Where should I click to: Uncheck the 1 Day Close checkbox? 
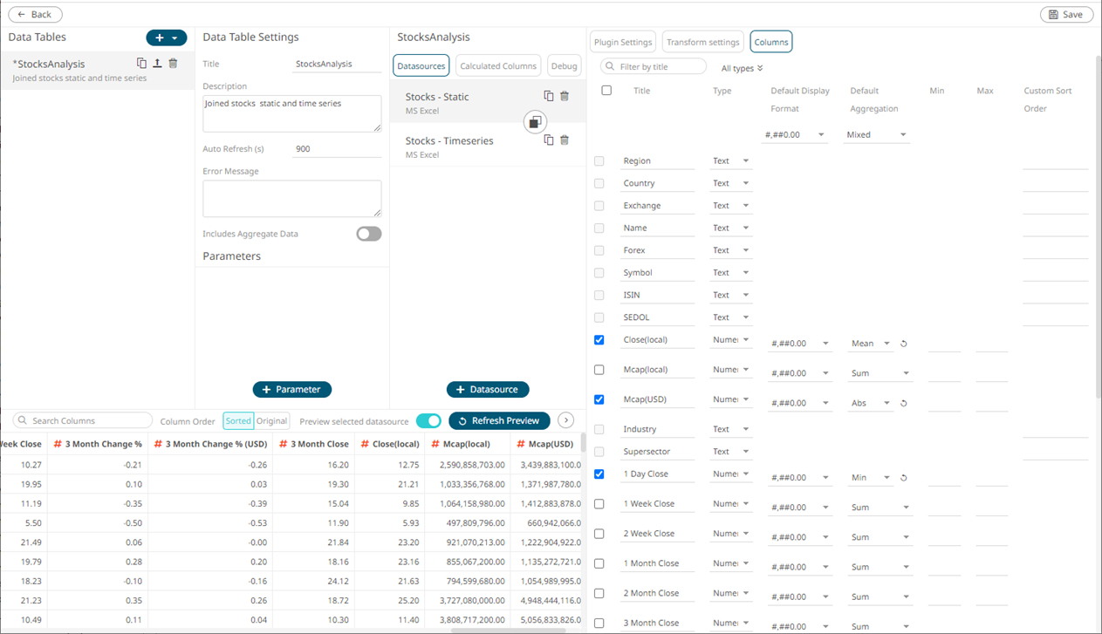click(x=599, y=474)
